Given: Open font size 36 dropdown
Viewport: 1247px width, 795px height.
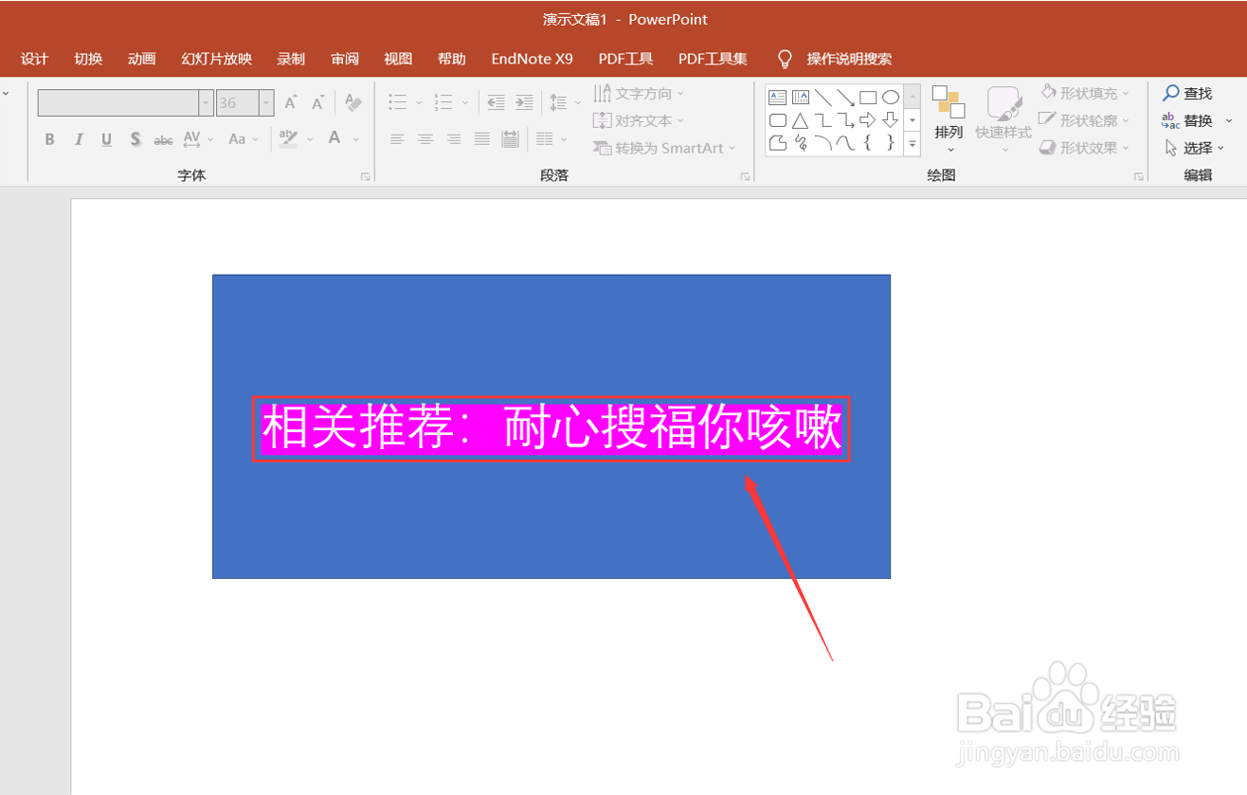Looking at the screenshot, I should coord(266,102).
